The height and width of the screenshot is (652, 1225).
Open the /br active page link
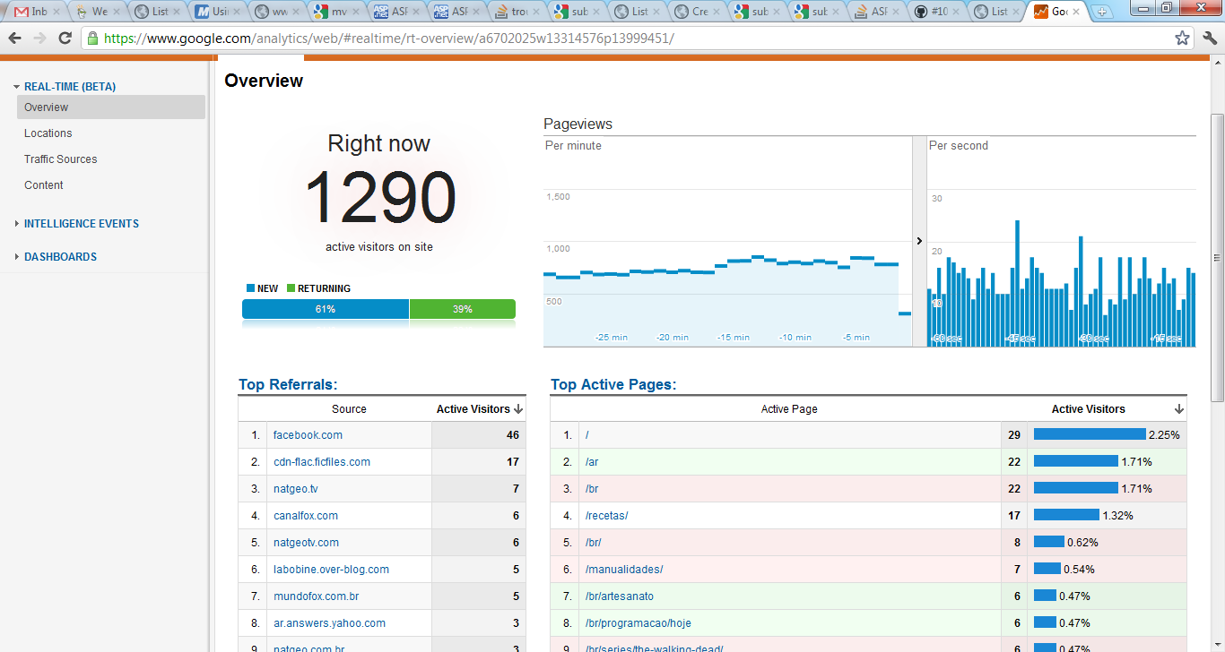[x=592, y=489]
